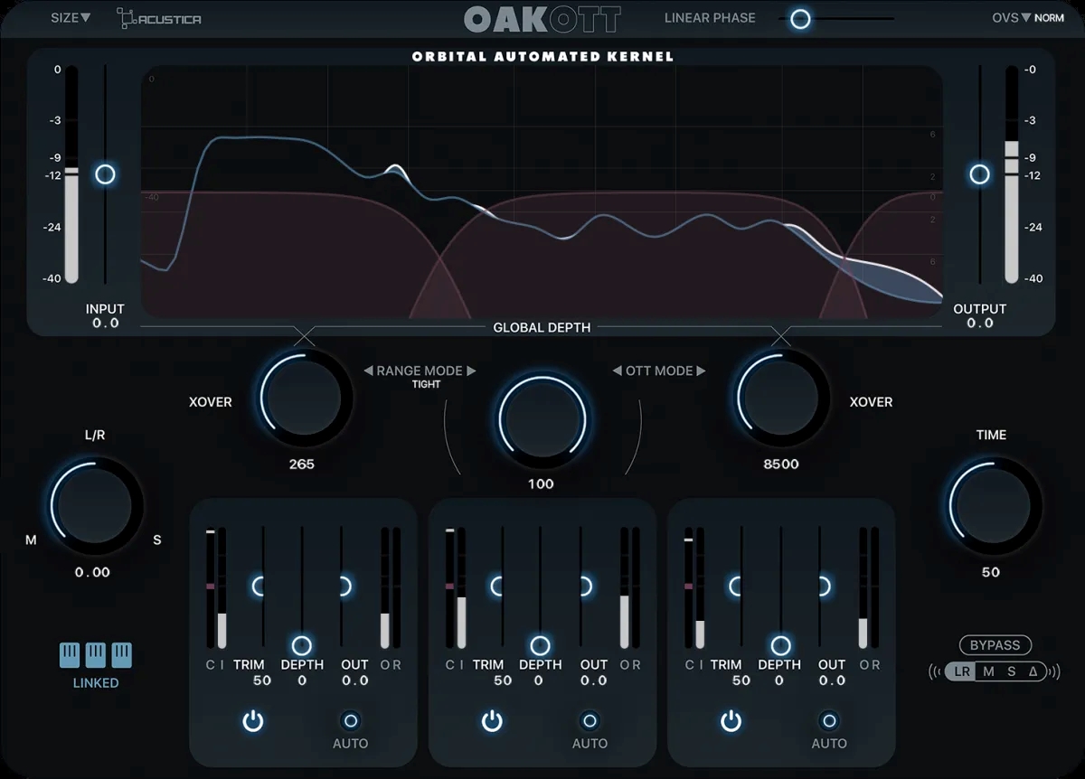Enable AUTO on the low band
The image size is (1085, 779).
(x=351, y=721)
